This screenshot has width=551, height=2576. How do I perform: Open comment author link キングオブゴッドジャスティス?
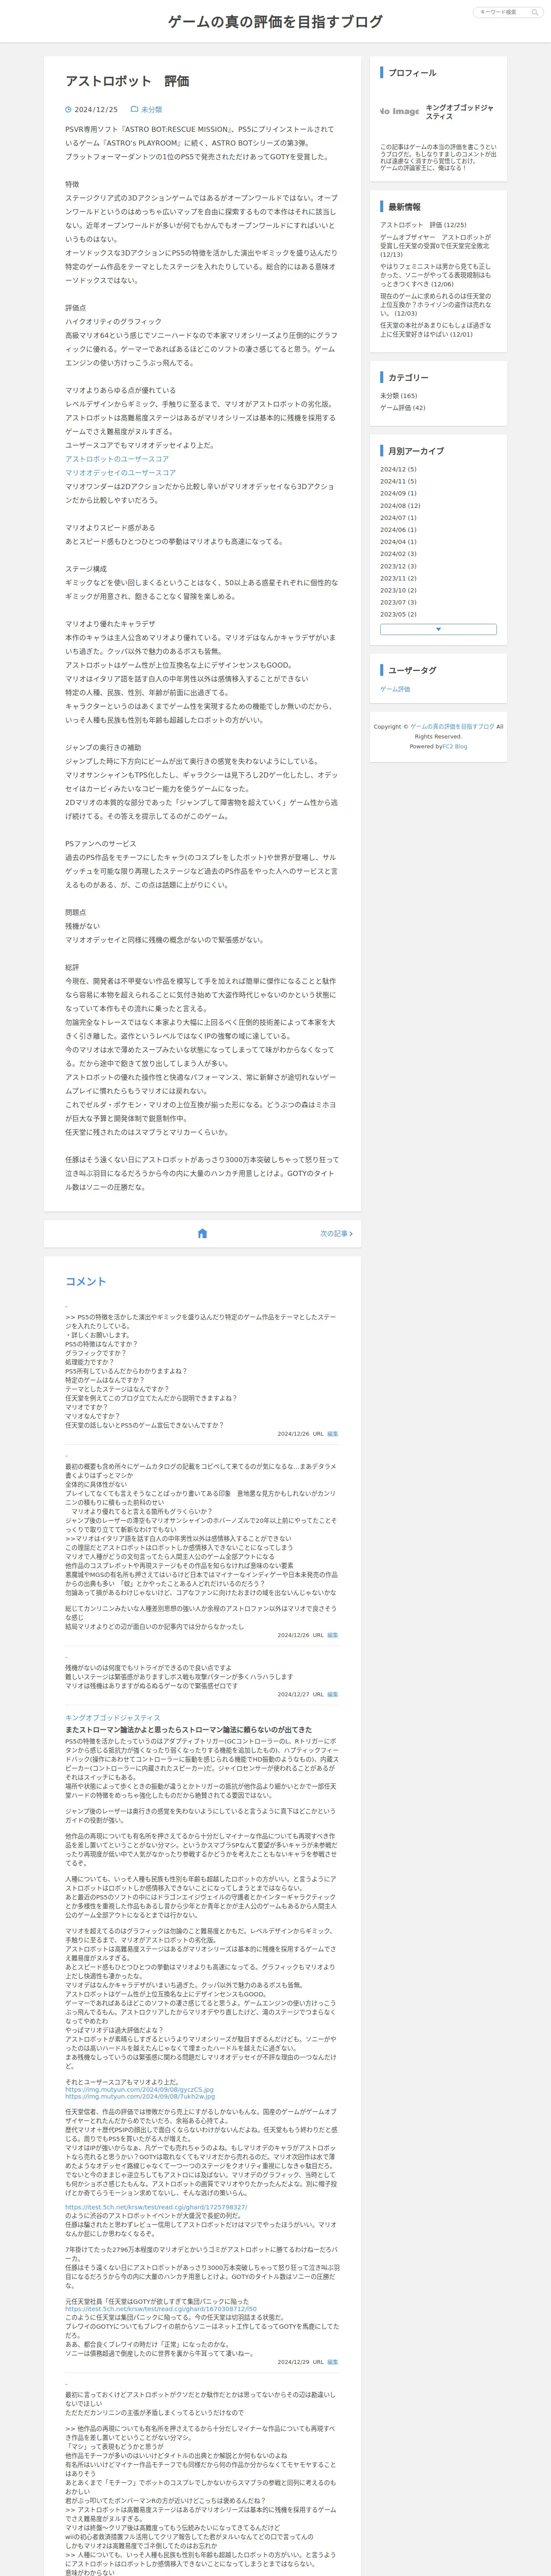[113, 1718]
